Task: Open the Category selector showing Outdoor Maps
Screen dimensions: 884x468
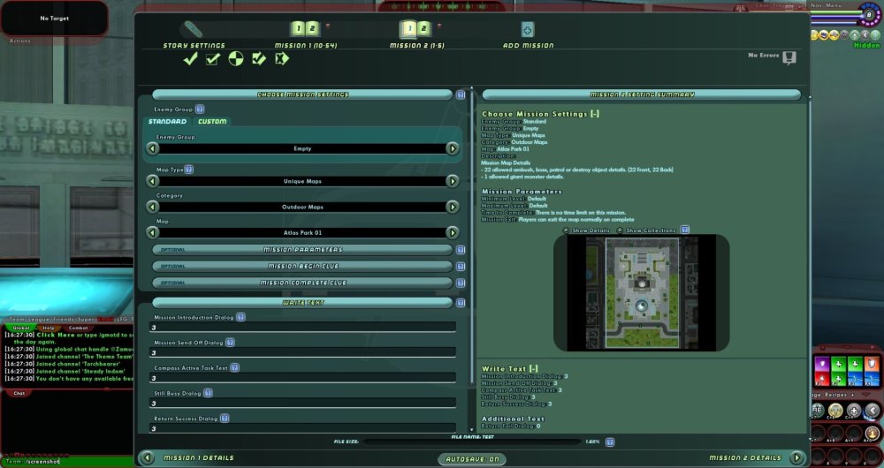Action: click(x=302, y=207)
